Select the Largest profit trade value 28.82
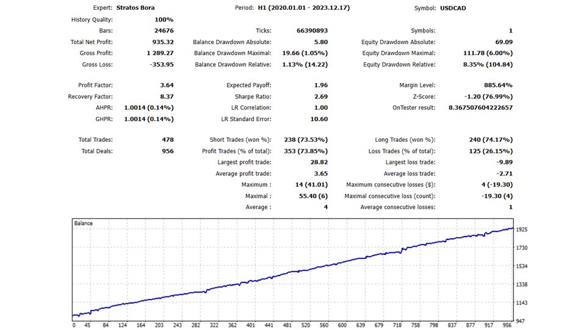 317,162
